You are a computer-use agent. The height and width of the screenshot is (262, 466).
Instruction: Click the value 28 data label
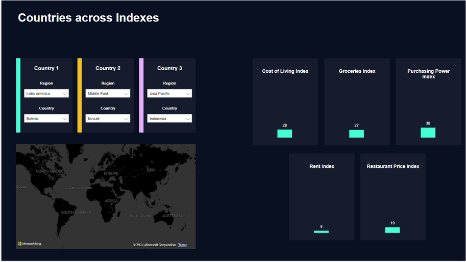click(285, 125)
